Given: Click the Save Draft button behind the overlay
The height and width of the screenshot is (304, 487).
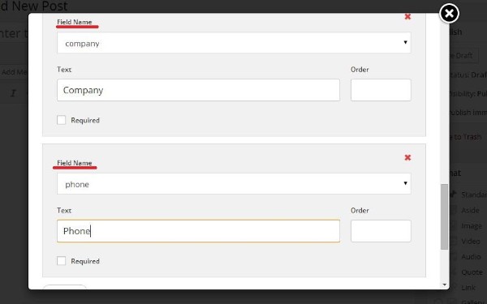Looking at the screenshot, I should click(x=462, y=55).
